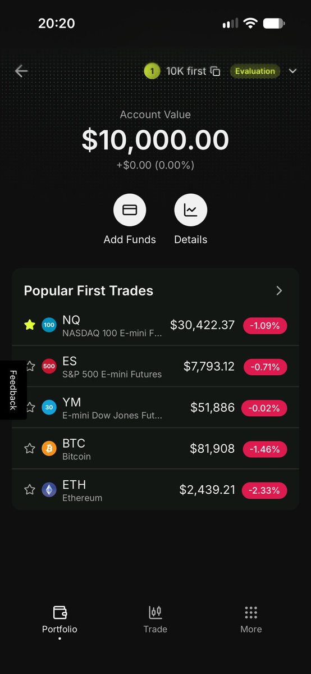The height and width of the screenshot is (674, 311).
Task: Toggle the ETH favorite star
Action: (30, 490)
